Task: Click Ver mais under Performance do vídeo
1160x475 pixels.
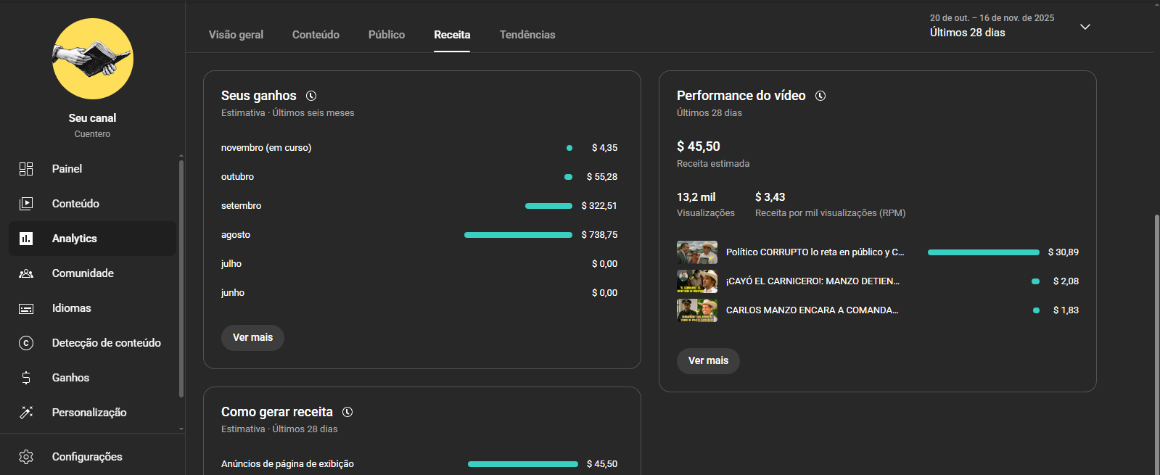Action: [708, 361]
